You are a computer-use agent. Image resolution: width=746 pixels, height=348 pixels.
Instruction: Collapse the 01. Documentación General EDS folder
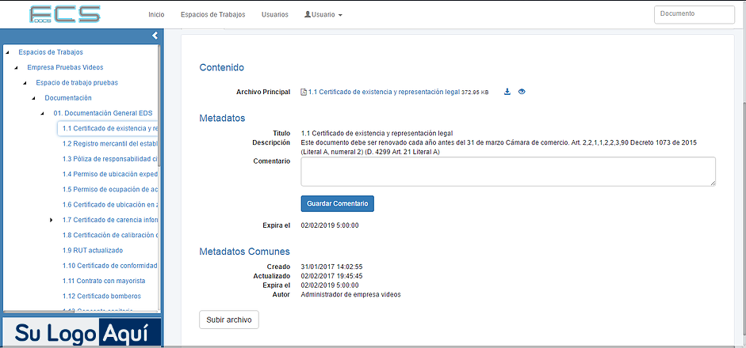[43, 114]
